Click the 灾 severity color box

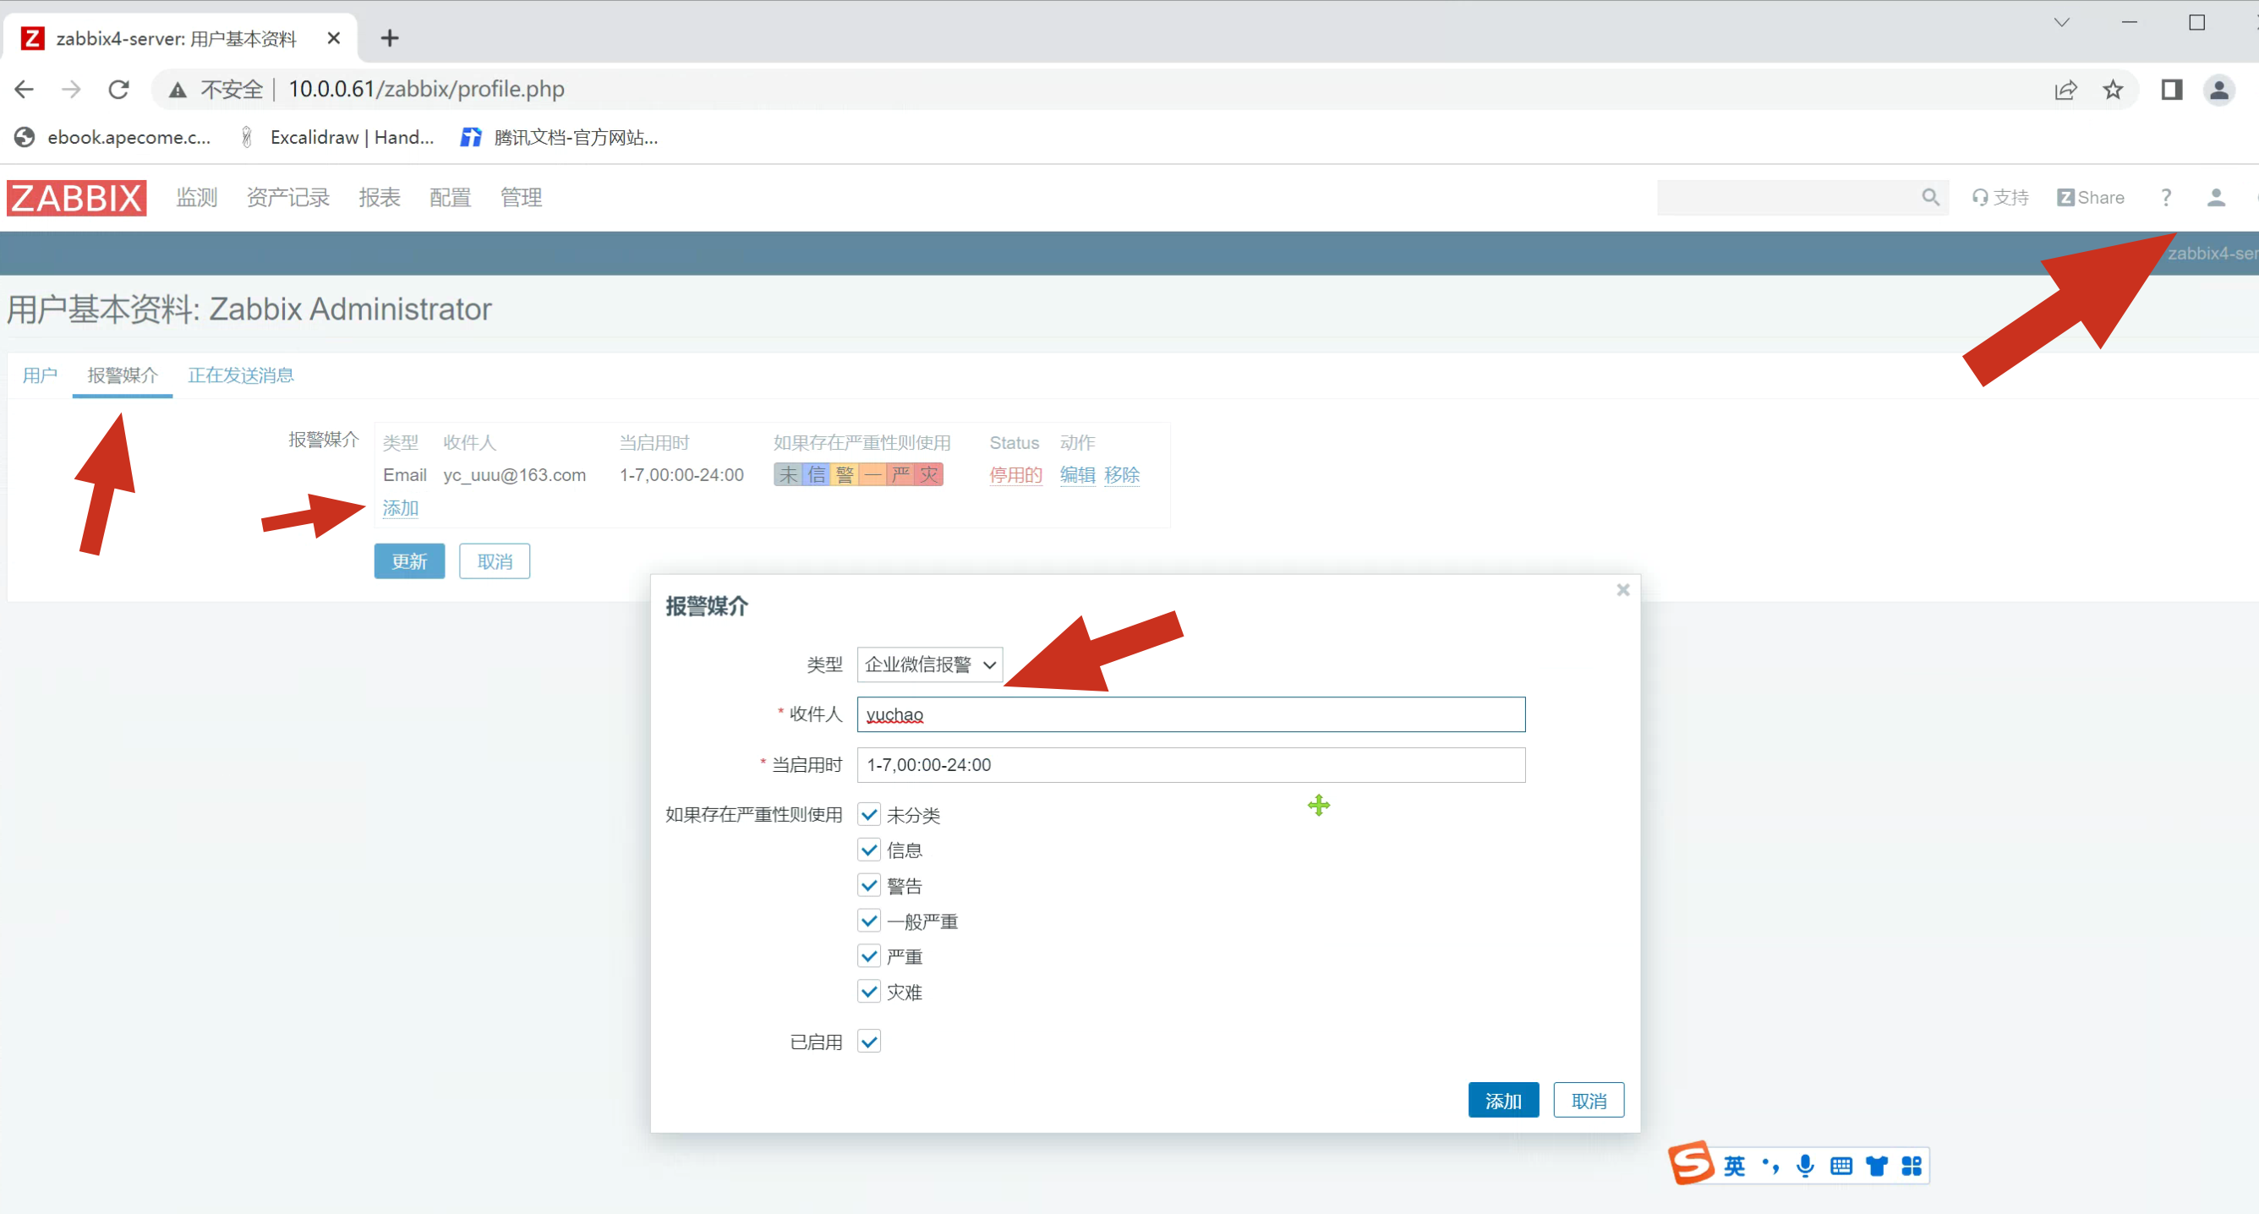pyautogui.click(x=927, y=474)
